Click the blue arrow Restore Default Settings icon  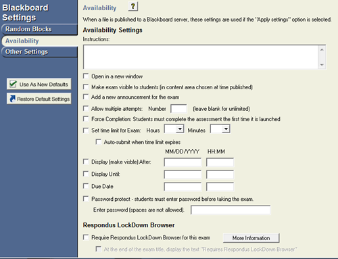point(13,99)
